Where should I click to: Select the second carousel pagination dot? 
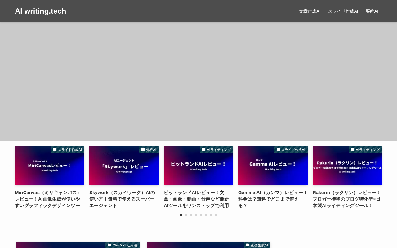point(186,215)
